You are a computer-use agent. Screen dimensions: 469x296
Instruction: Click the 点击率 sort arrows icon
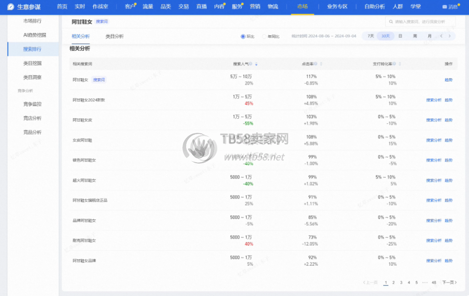pos(321,64)
